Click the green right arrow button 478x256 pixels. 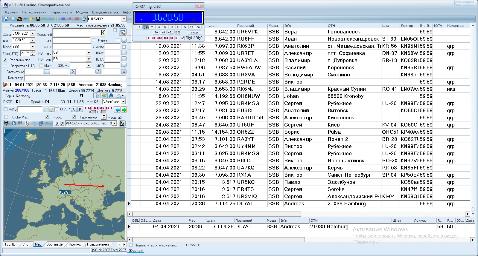124,110
